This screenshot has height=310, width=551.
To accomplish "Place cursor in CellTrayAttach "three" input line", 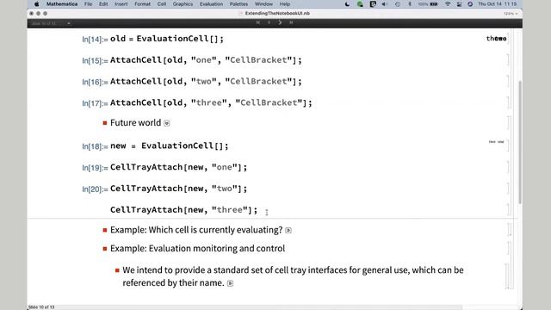I will tap(183, 210).
